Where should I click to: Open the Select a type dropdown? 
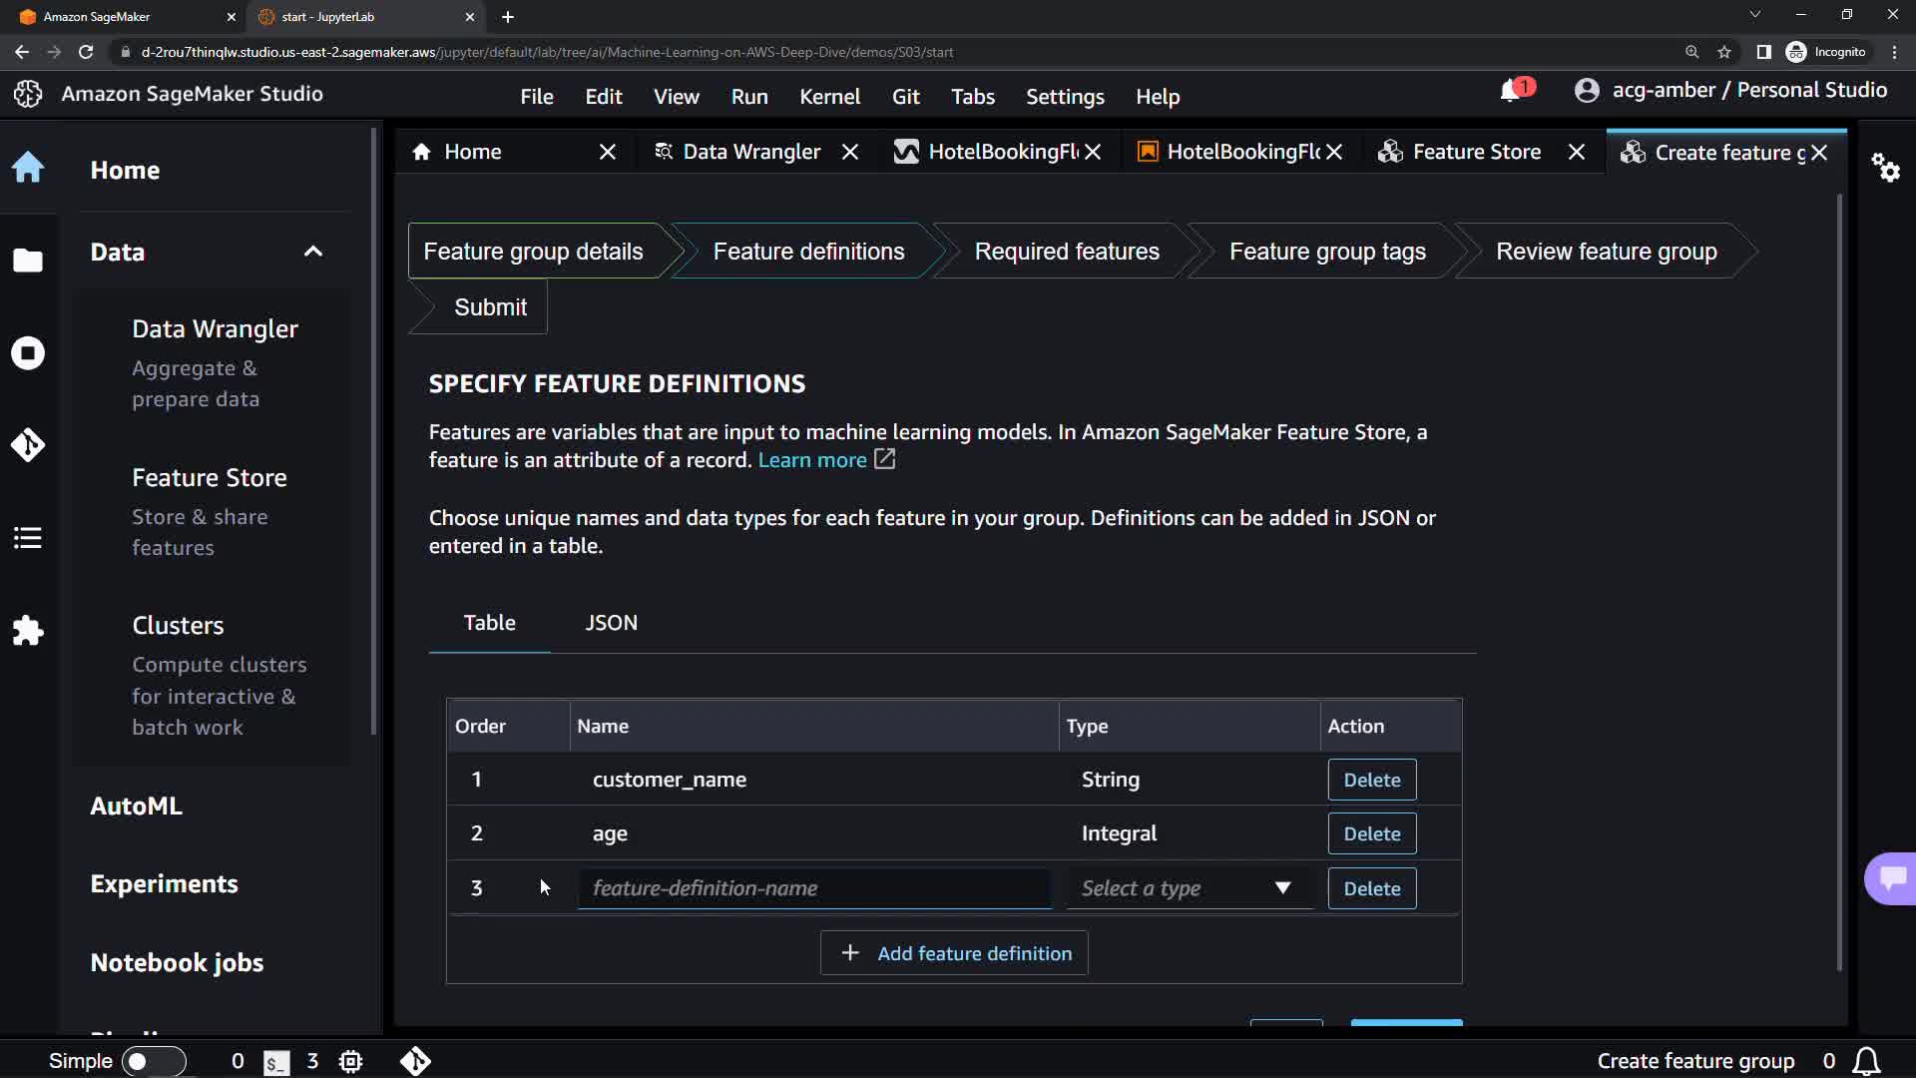click(x=1188, y=888)
